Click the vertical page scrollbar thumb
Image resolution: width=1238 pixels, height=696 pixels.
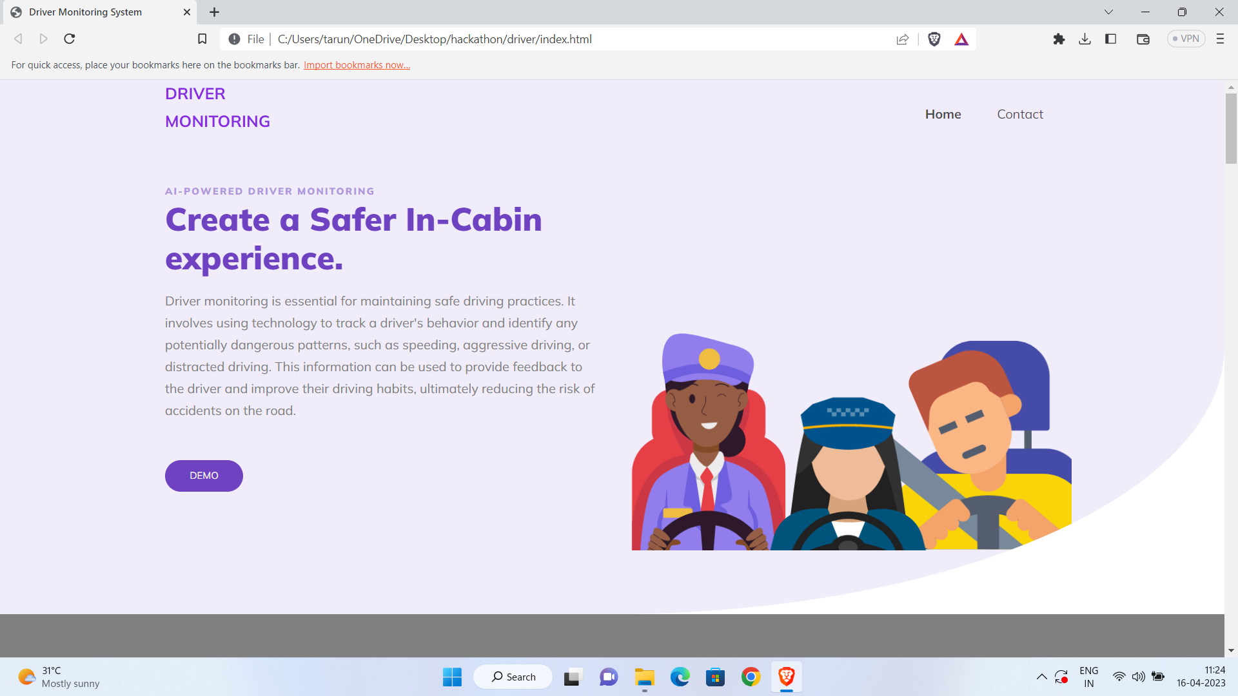[x=1231, y=129]
